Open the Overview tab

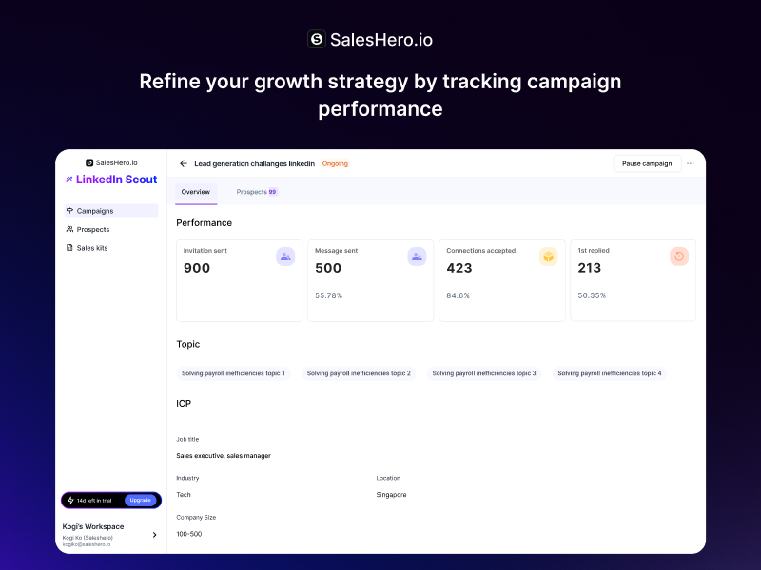[195, 192]
